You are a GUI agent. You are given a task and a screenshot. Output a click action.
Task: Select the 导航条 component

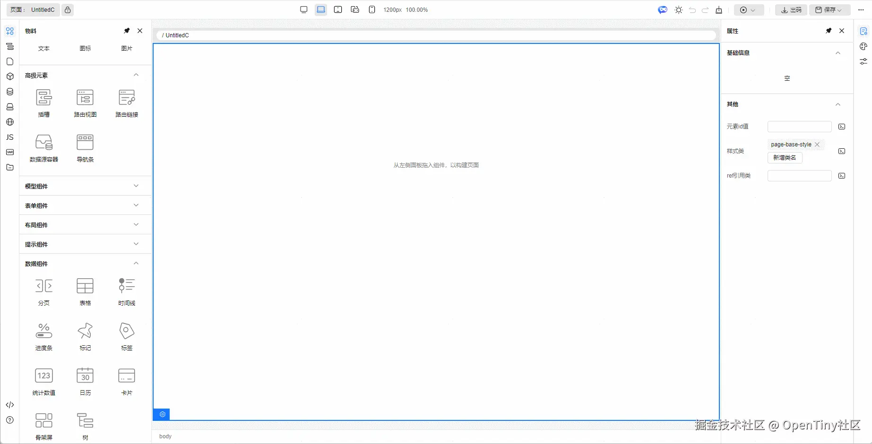pos(85,148)
